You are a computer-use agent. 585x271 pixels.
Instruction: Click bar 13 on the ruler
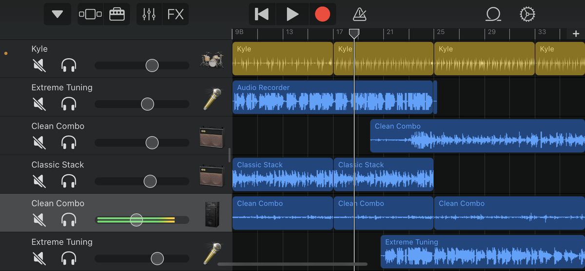click(290, 32)
